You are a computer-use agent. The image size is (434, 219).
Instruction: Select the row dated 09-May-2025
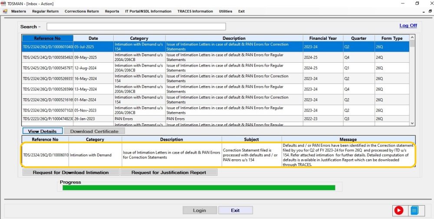[216, 57]
